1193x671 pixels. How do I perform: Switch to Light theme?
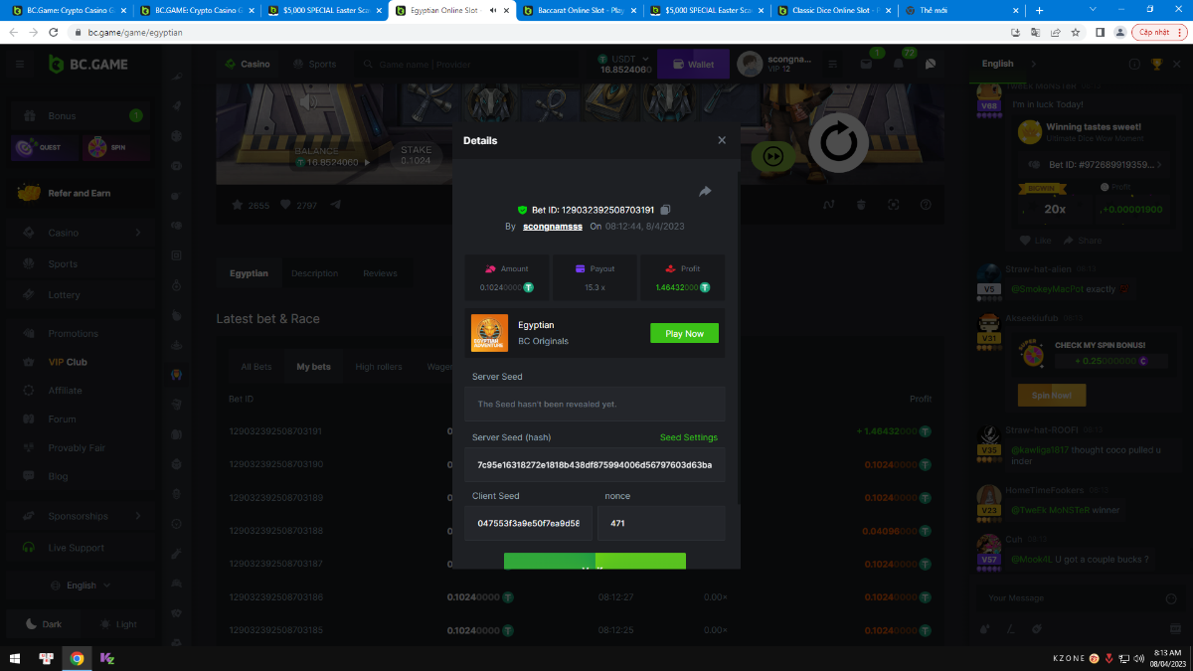pos(117,624)
